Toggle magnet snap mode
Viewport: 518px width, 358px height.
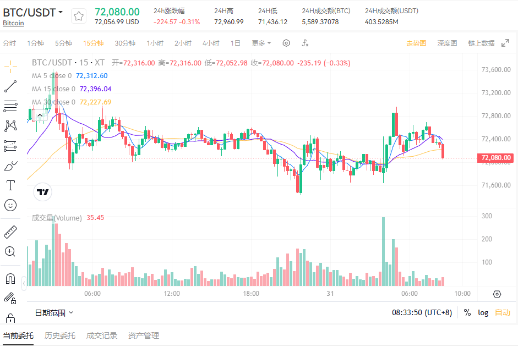pyautogui.click(x=10, y=278)
